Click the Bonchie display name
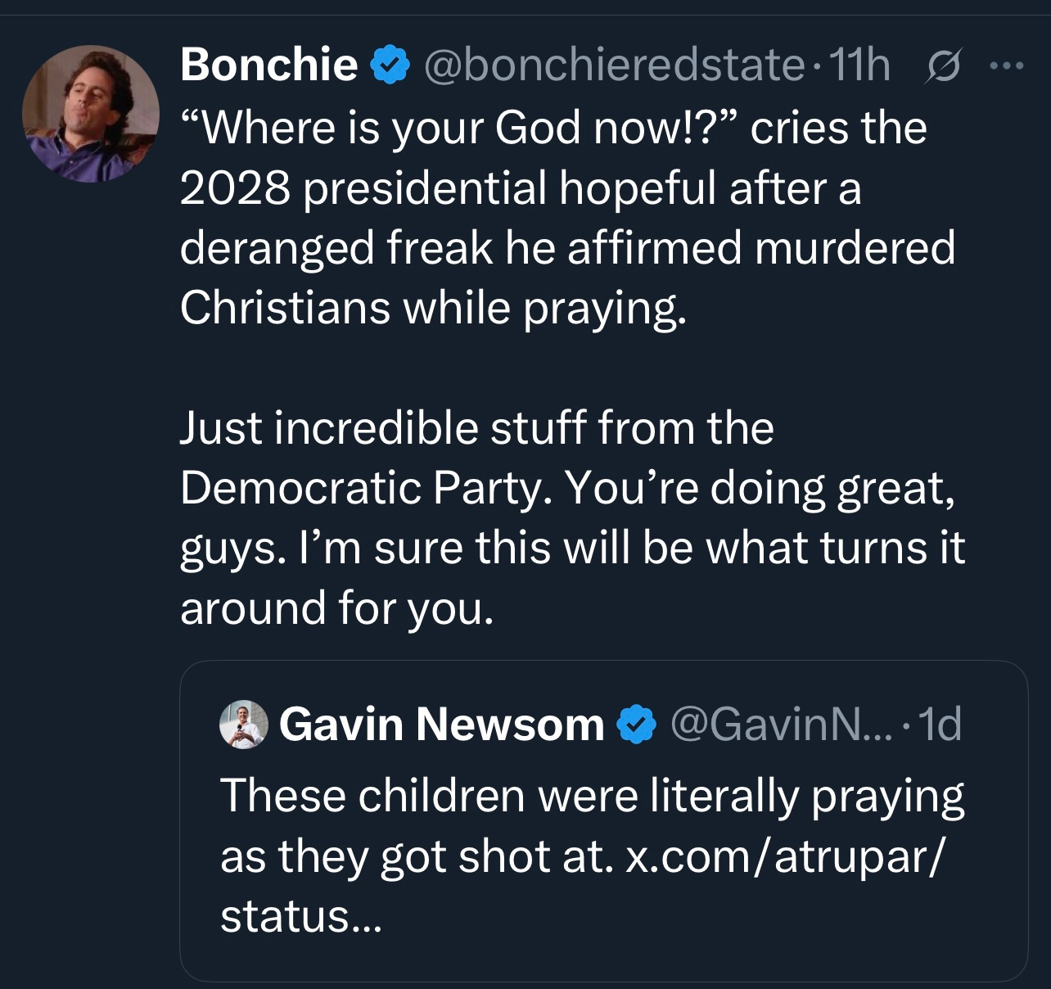Image resolution: width=1051 pixels, height=989 pixels. point(268,64)
